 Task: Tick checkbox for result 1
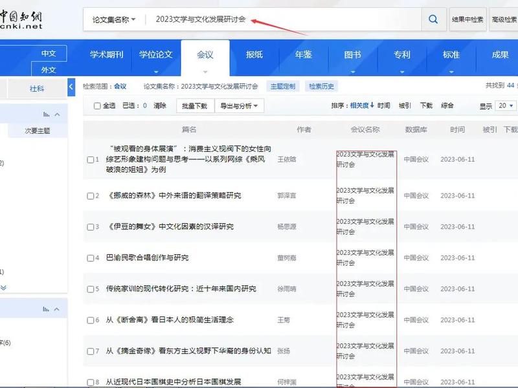(90, 160)
